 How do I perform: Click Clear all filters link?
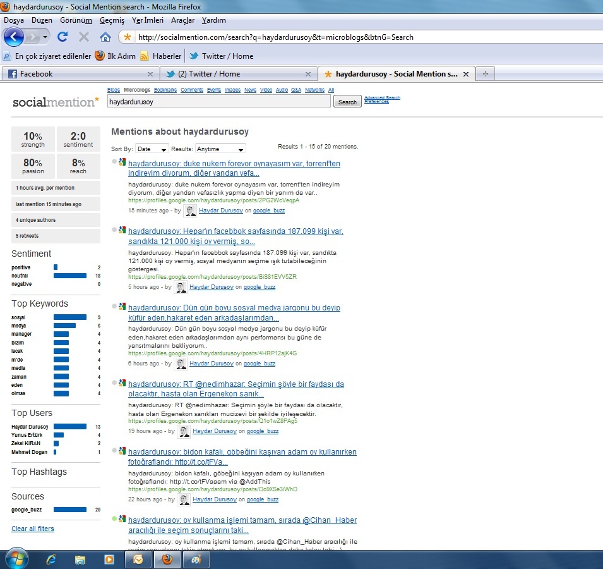pyautogui.click(x=33, y=529)
